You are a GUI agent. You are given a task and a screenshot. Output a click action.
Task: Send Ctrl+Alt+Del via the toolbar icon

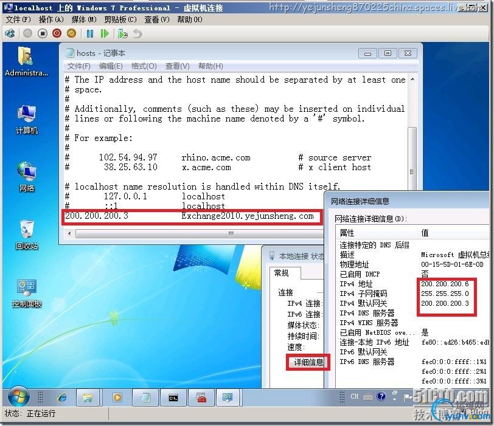[10, 33]
